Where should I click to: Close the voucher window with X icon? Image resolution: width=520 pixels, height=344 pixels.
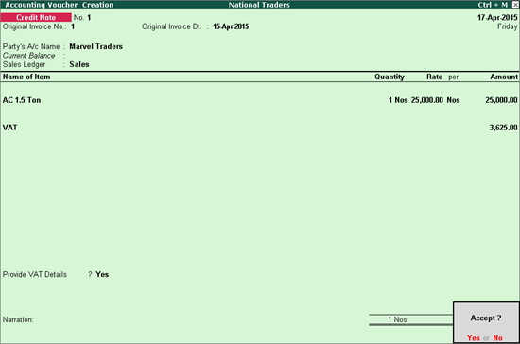(515, 5)
